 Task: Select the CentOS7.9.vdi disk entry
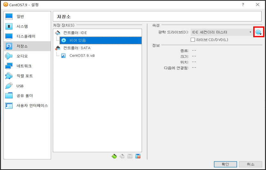[x=101, y=55]
